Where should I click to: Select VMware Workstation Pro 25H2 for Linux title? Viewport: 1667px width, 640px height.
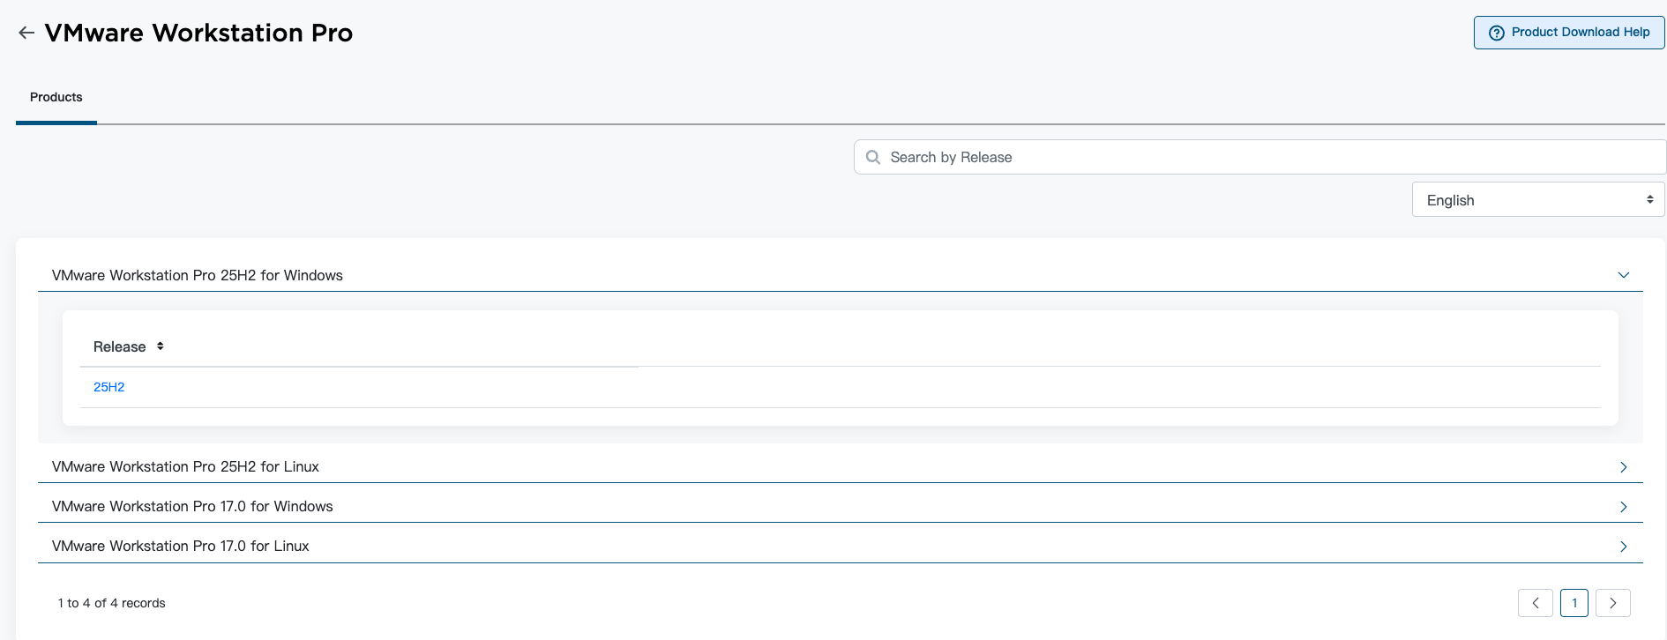[185, 466]
